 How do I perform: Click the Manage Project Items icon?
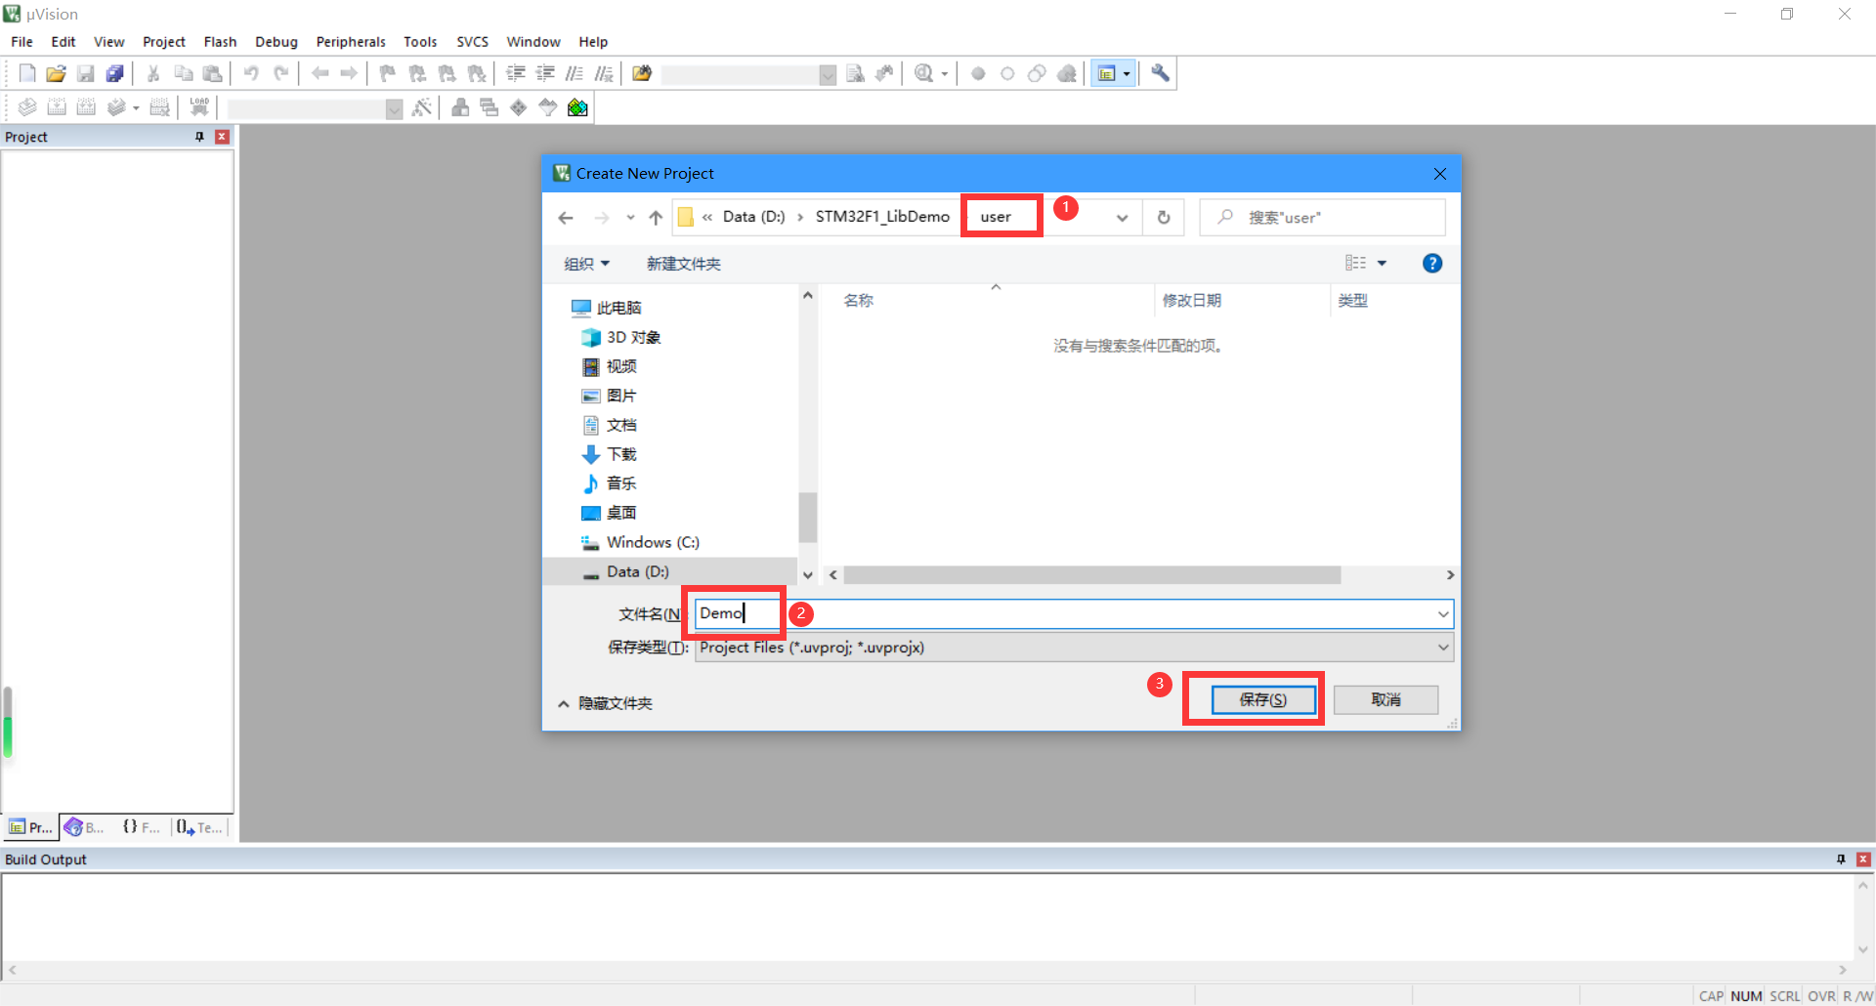[x=460, y=107]
